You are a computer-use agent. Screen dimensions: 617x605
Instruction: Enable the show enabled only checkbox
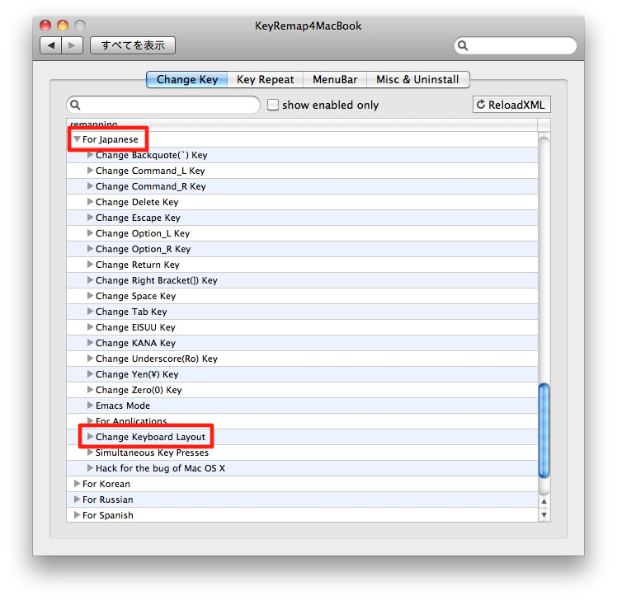[273, 105]
